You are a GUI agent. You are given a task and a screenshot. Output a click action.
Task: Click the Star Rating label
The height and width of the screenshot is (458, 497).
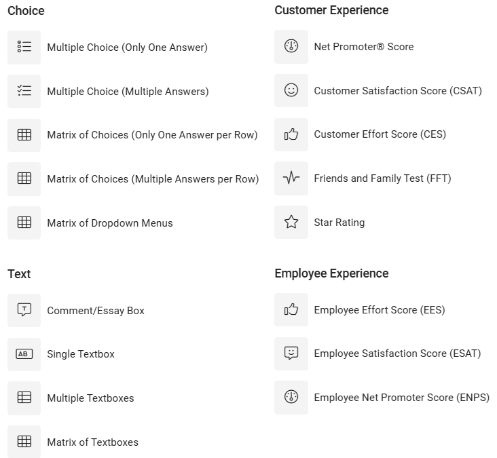(x=339, y=223)
